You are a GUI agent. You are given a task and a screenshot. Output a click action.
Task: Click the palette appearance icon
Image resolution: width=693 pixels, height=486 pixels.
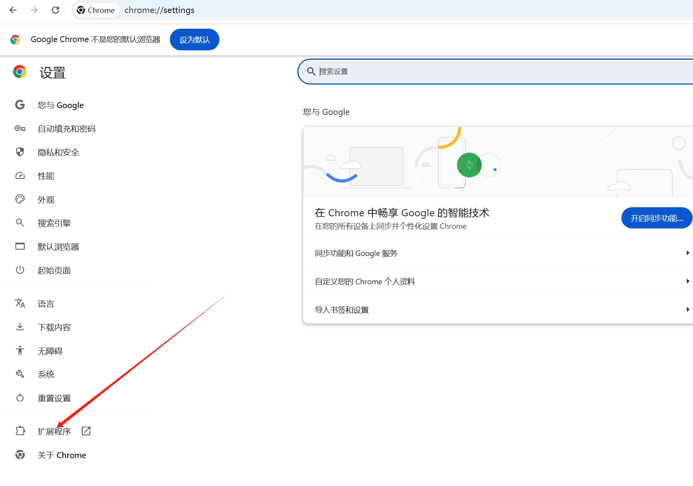(20, 199)
